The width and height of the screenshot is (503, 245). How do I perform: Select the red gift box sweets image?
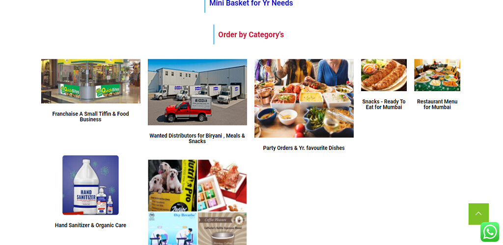click(223, 186)
